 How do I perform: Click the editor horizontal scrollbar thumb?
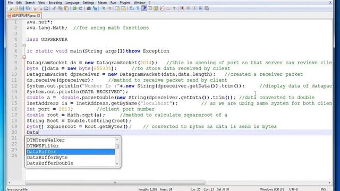115,183
